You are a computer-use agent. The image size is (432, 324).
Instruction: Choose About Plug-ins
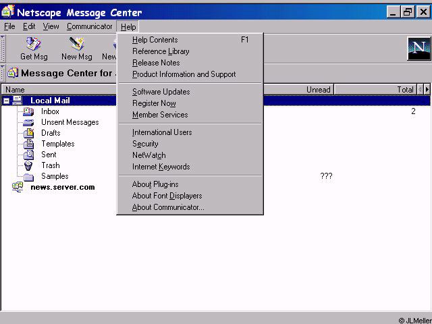pos(190,184)
